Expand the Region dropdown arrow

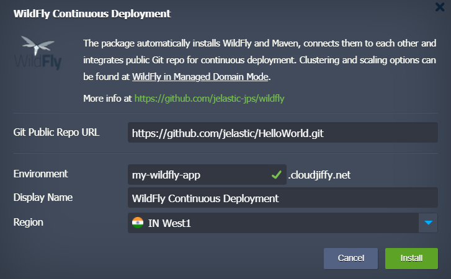pos(428,223)
